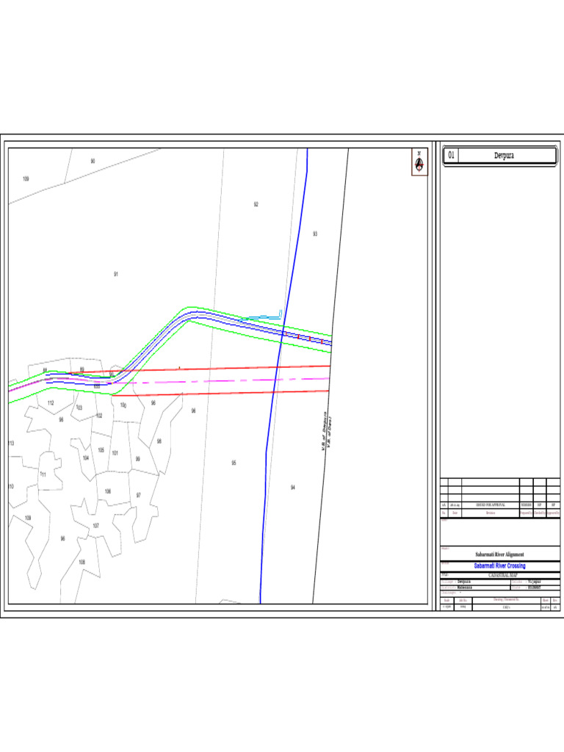
Task: Select plot number 104 label
Action: click(85, 458)
